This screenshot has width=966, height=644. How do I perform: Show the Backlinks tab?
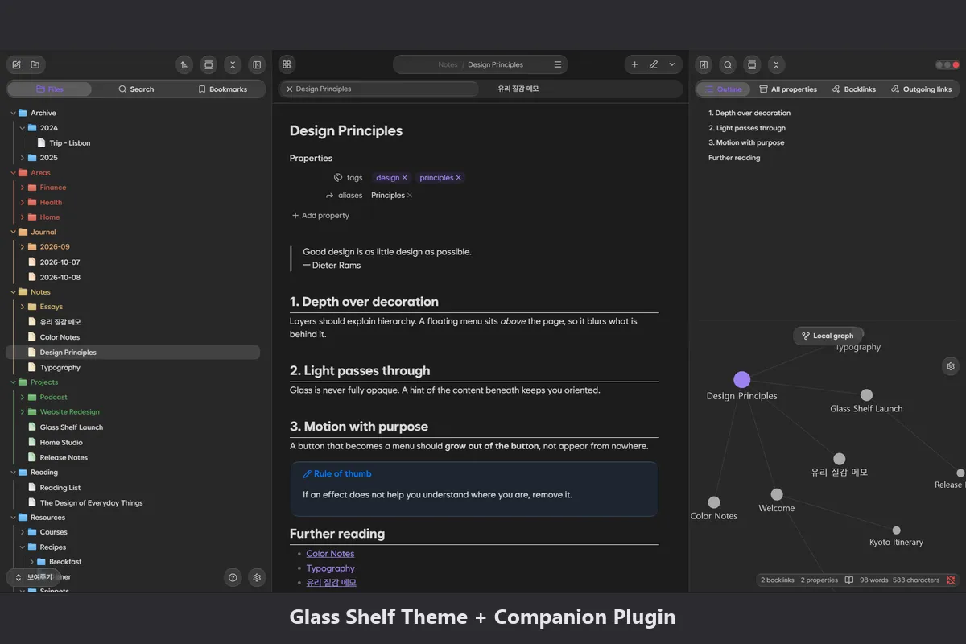(x=854, y=89)
